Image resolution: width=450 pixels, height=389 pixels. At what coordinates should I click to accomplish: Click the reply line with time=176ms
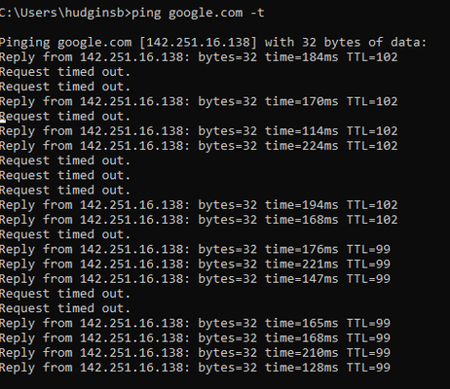[195, 250]
